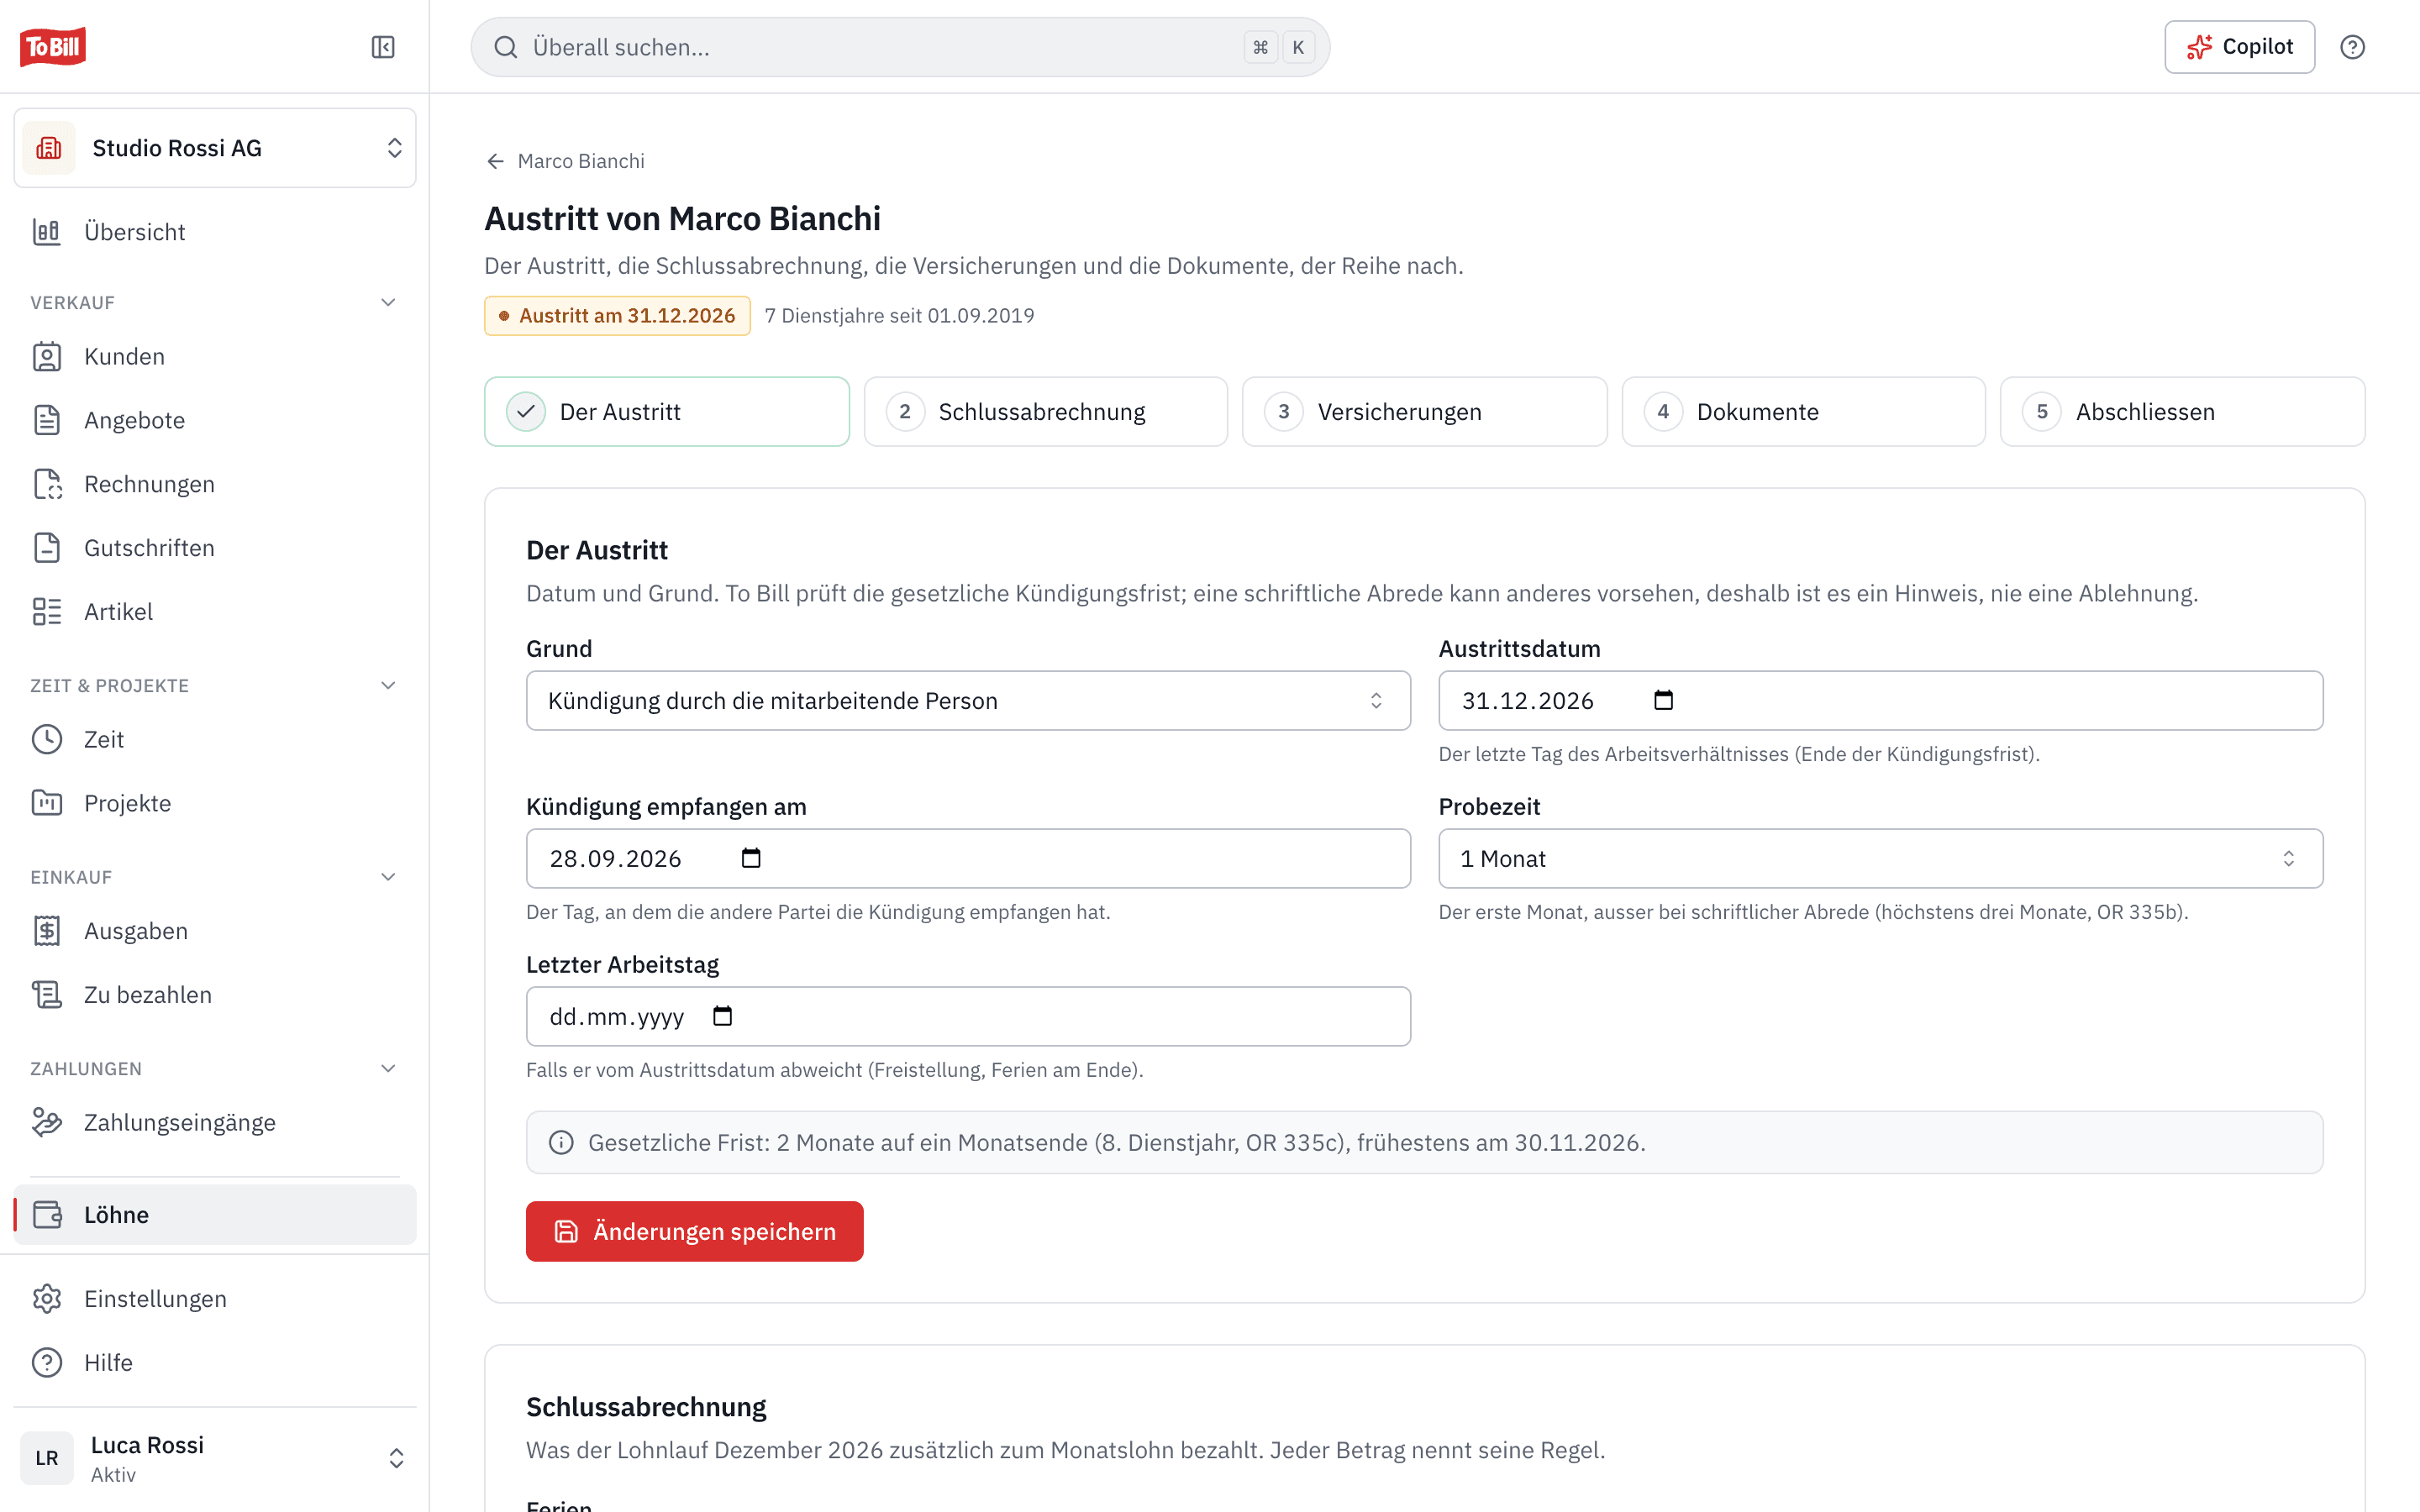Open Rechnungen in sidebar

215,484
